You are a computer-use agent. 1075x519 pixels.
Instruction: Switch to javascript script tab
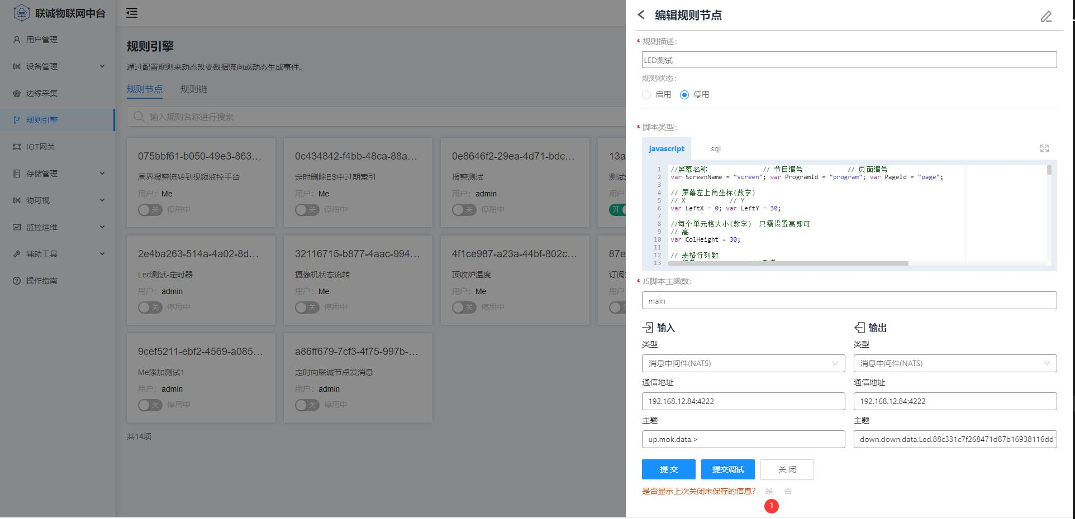[x=667, y=148]
